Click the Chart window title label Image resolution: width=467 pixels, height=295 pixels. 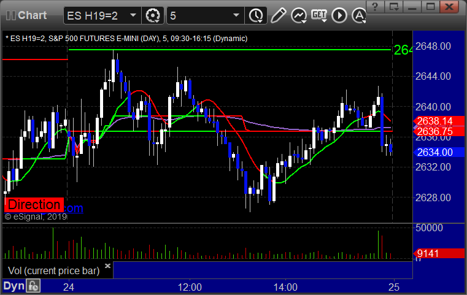coord(32,15)
